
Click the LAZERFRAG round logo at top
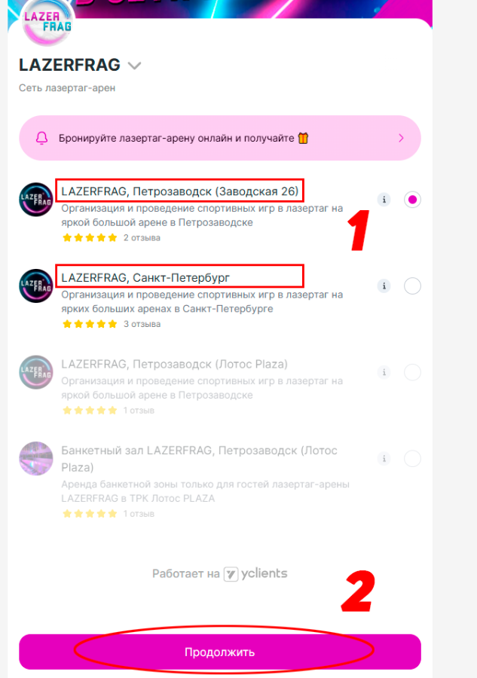click(47, 22)
